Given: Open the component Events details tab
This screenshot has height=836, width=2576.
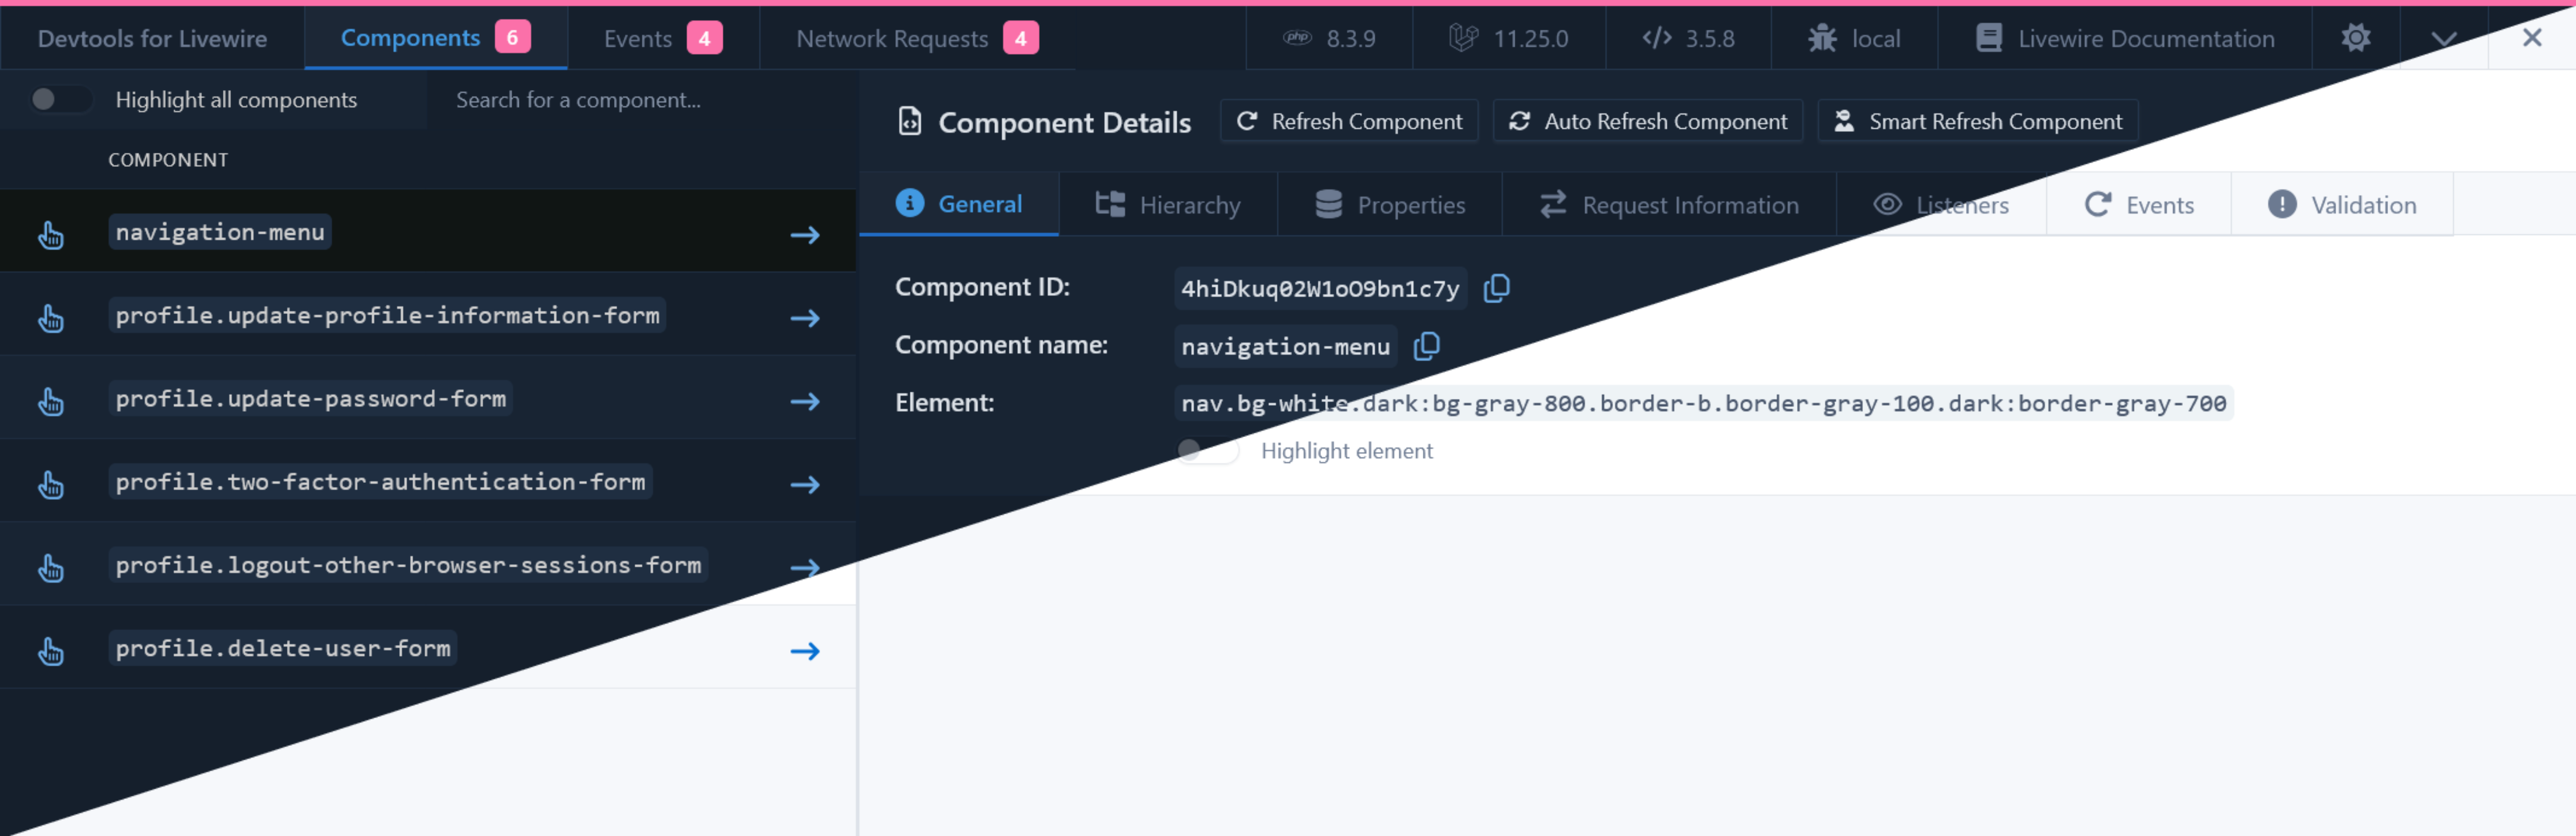Looking at the screenshot, I should 2138,204.
